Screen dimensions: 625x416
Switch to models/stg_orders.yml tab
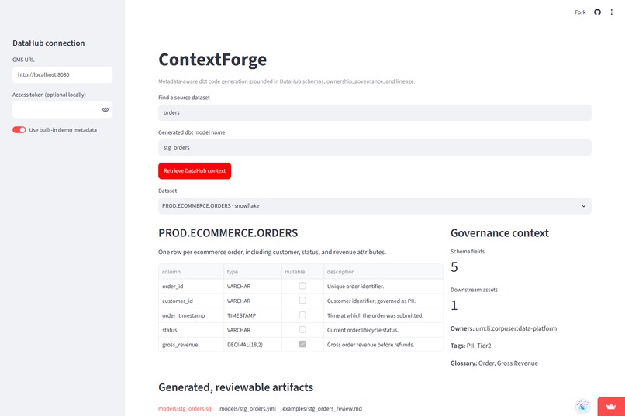click(x=247, y=408)
